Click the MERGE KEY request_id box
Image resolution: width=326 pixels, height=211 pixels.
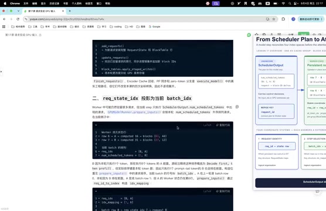[x=276, y=111]
